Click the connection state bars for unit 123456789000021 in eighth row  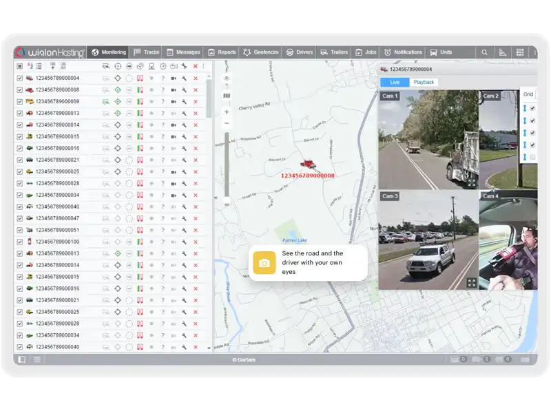pos(140,160)
